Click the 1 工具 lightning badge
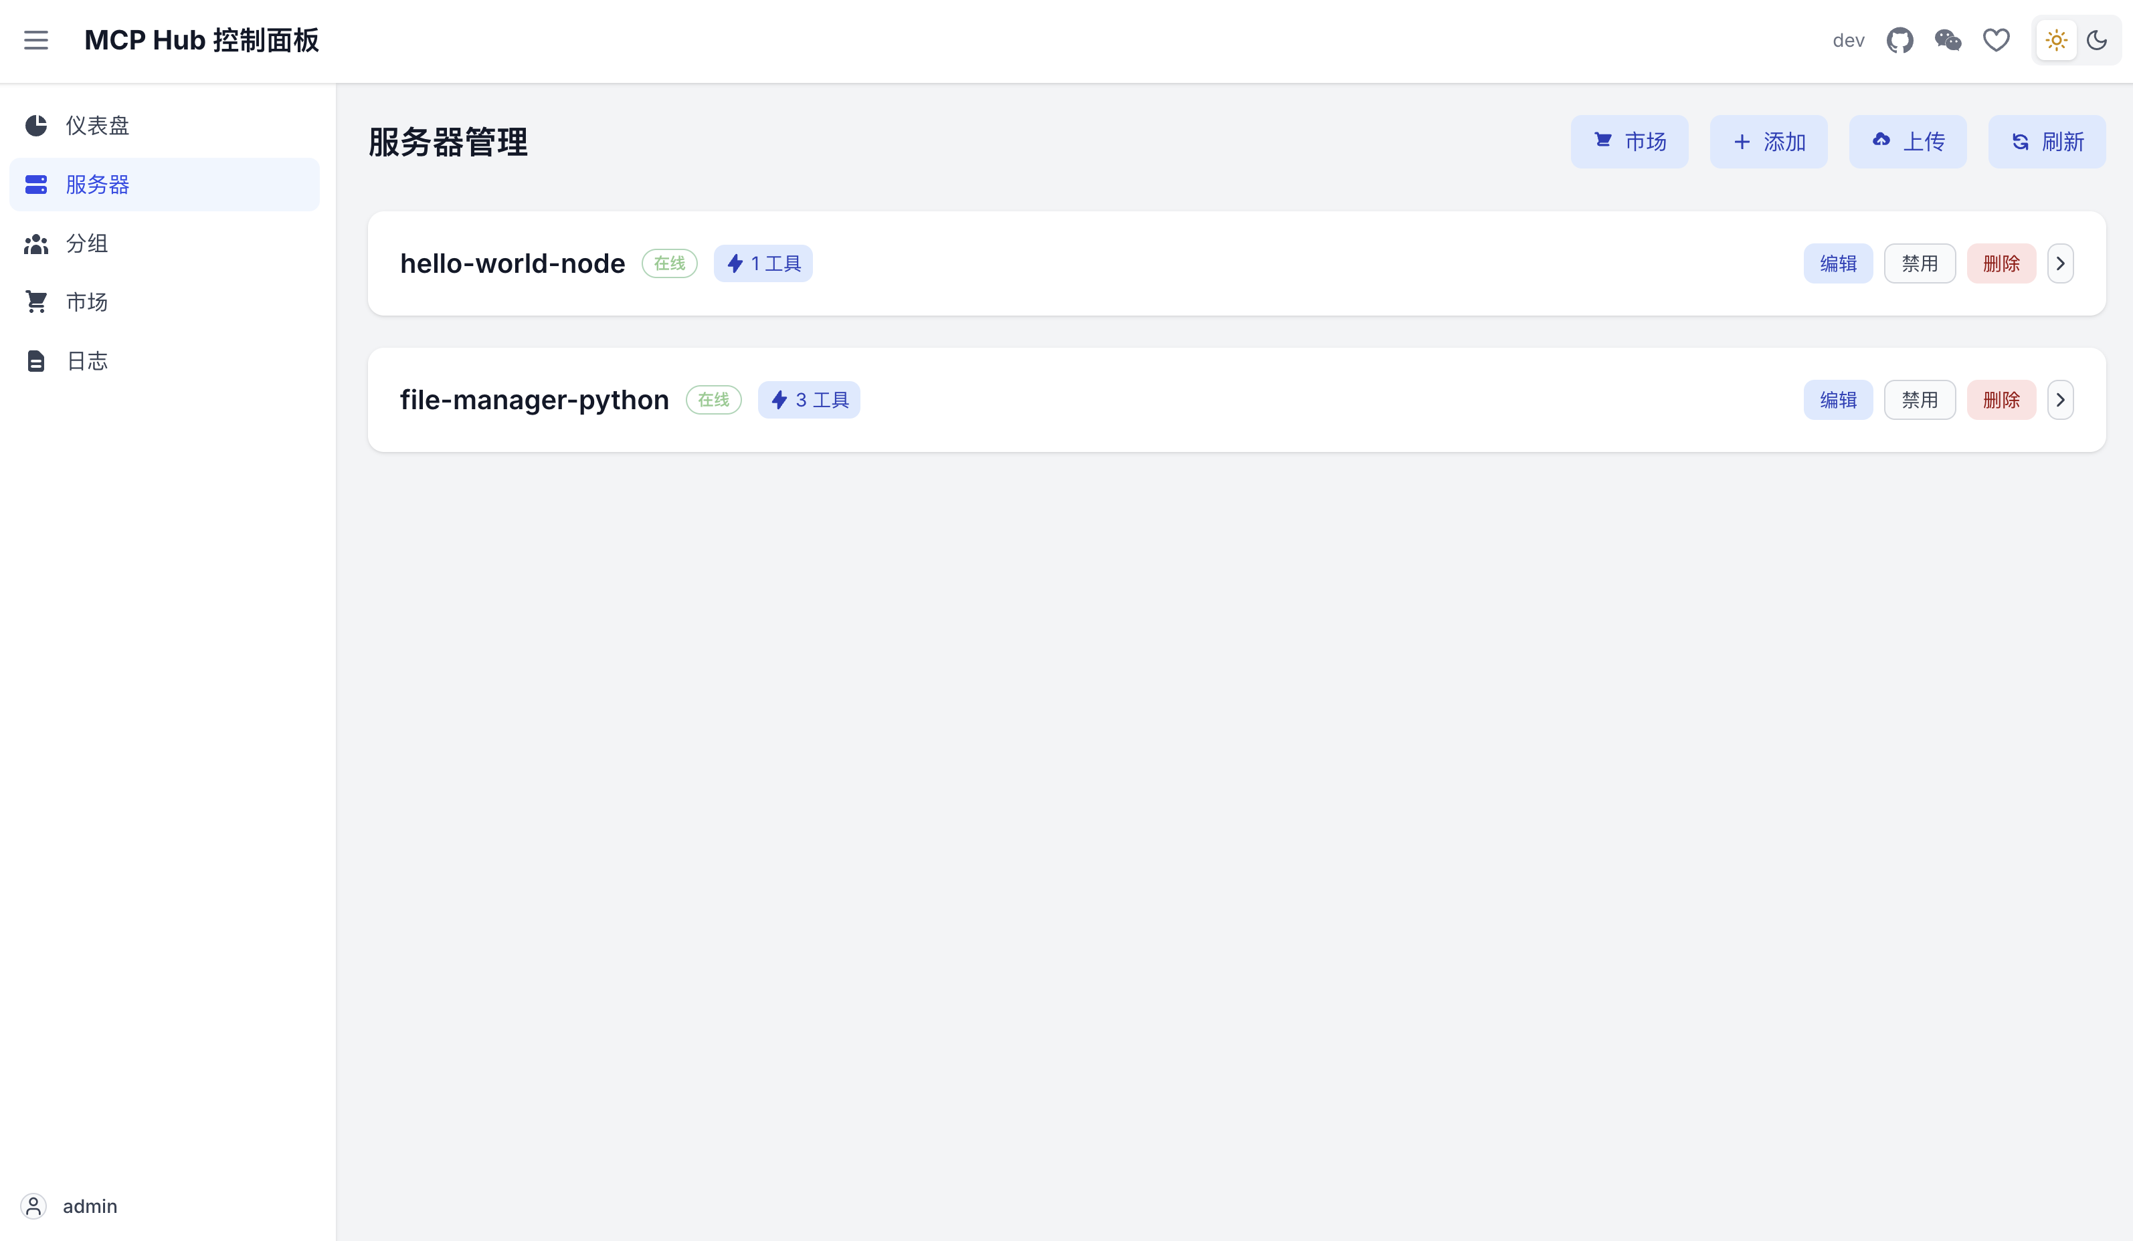 (763, 264)
